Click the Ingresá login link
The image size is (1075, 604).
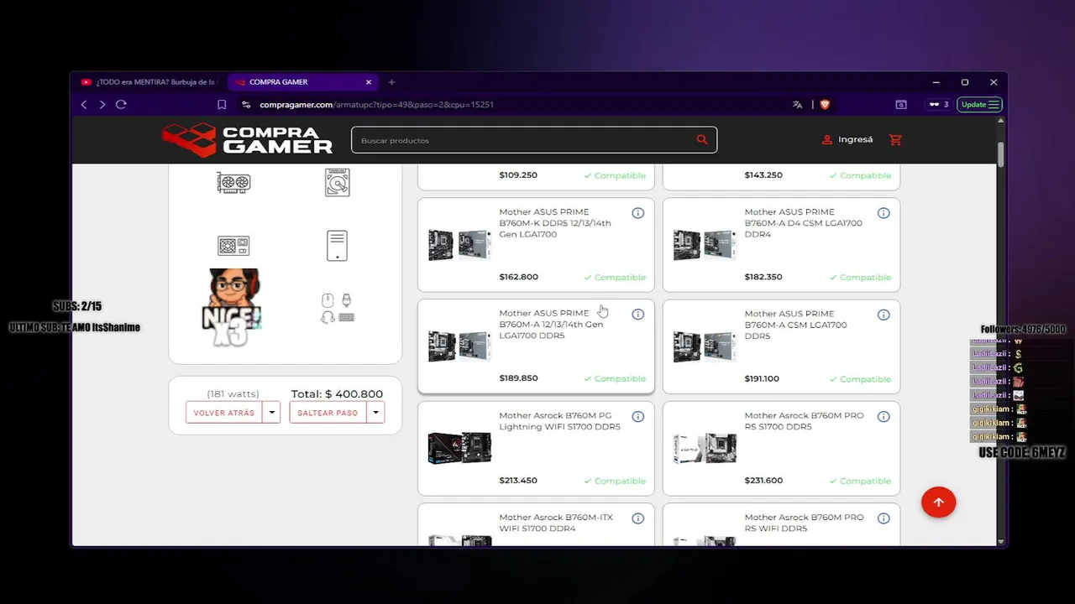(847, 140)
